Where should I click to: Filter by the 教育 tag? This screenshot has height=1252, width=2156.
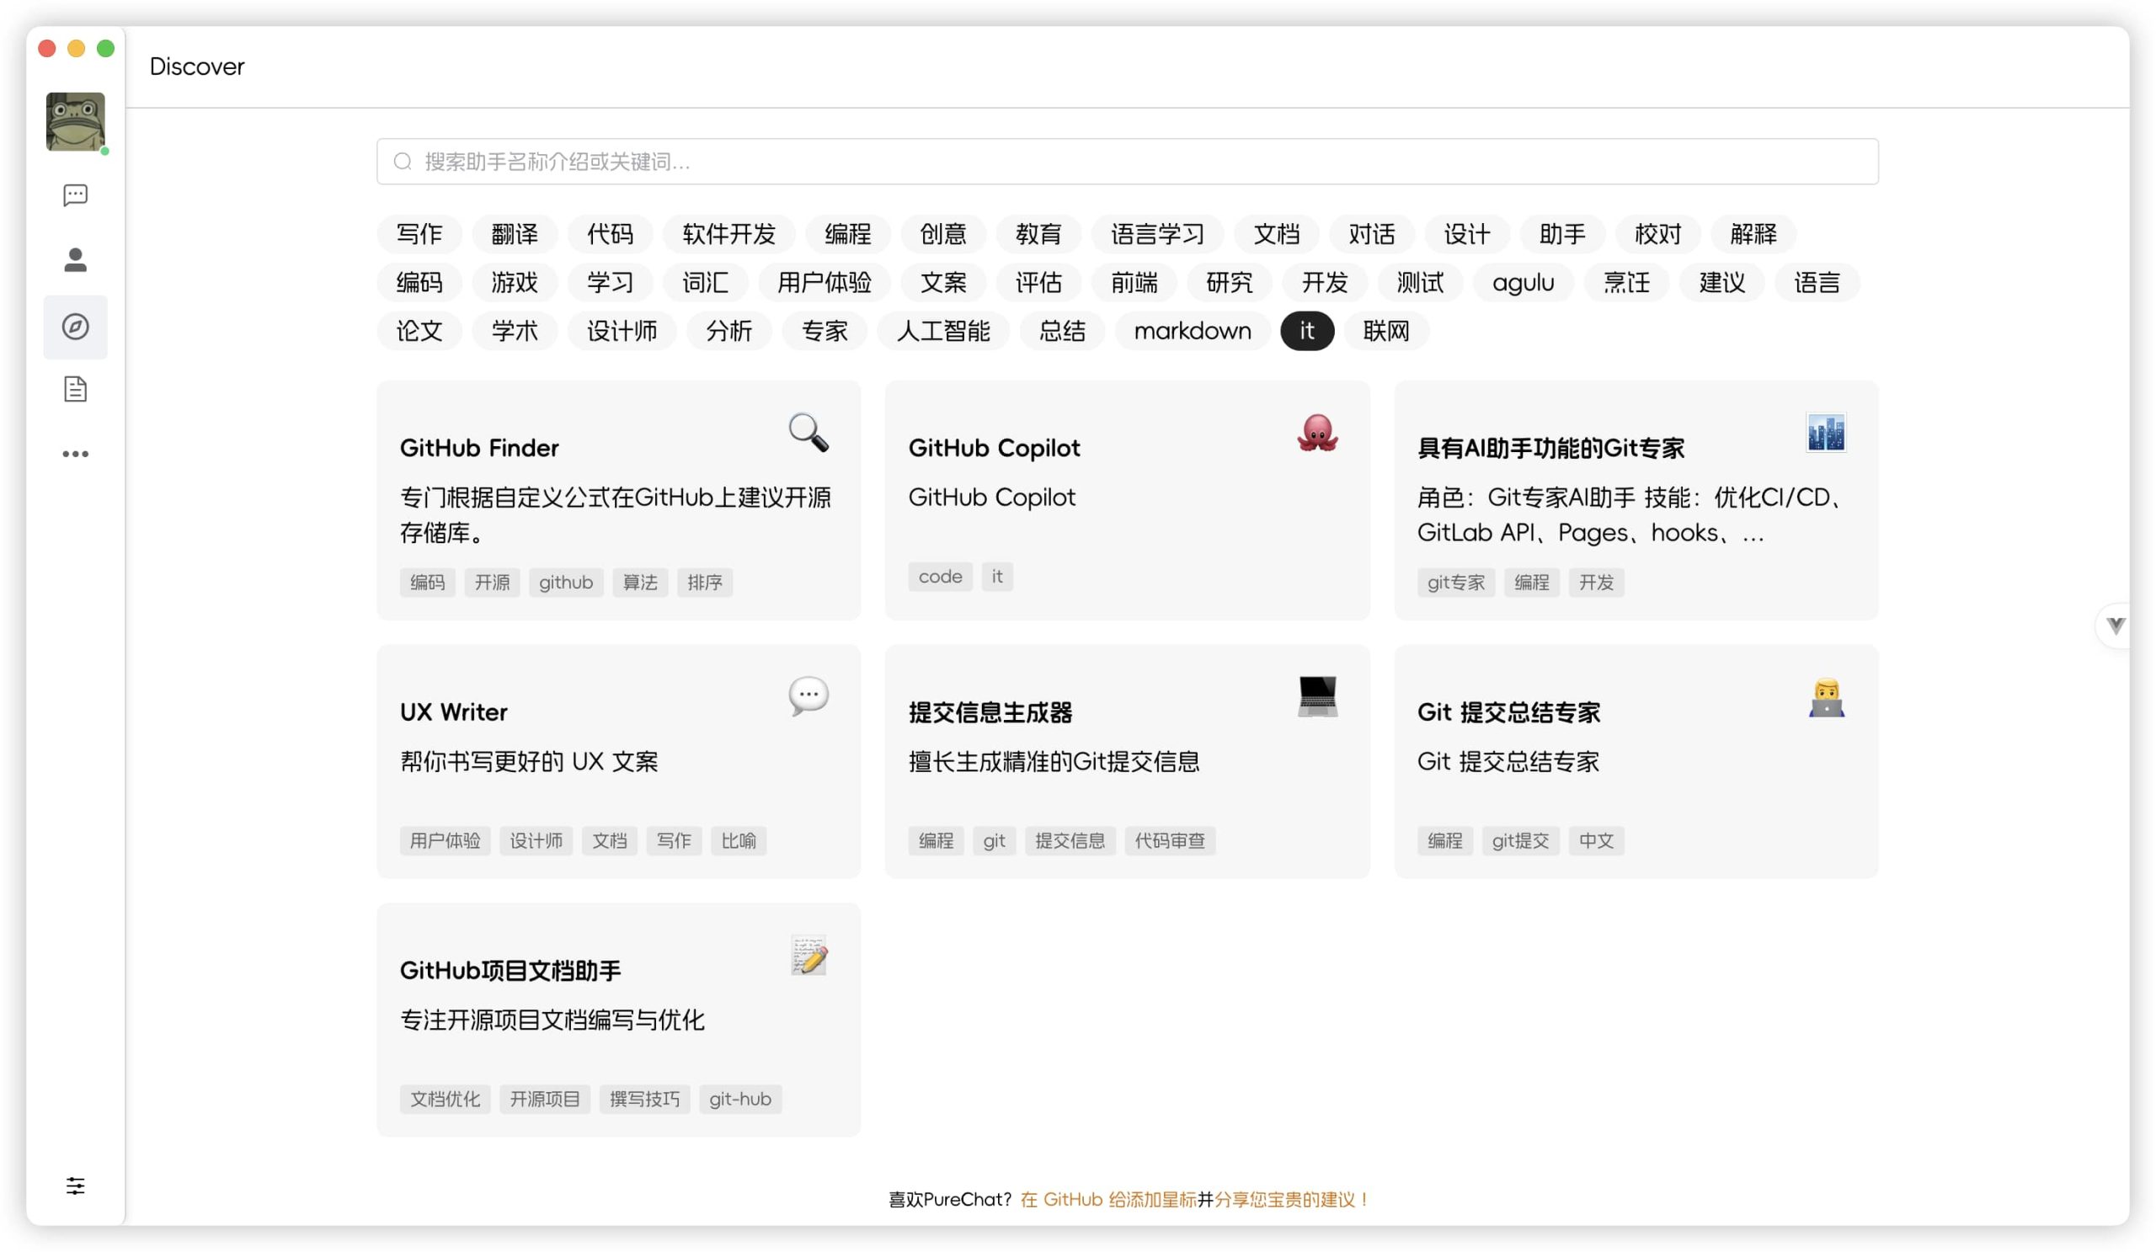click(1038, 233)
